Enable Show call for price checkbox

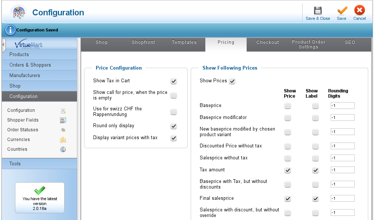pyautogui.click(x=173, y=95)
